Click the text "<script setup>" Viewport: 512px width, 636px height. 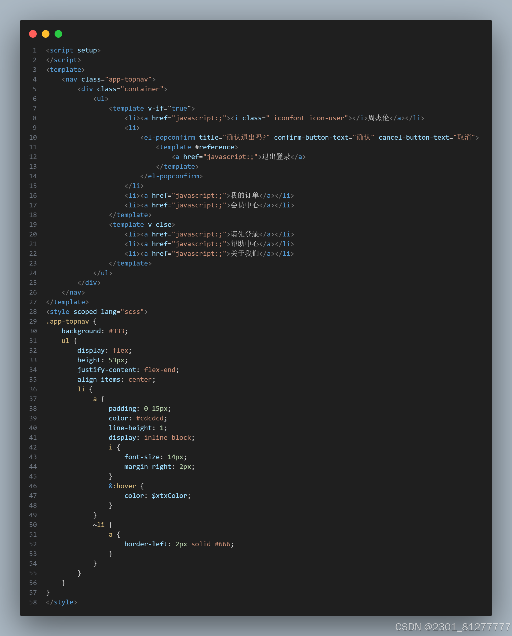[73, 50]
